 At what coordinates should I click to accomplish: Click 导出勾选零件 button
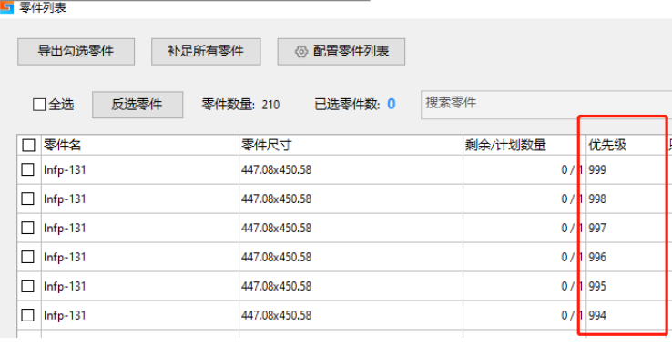(76, 52)
